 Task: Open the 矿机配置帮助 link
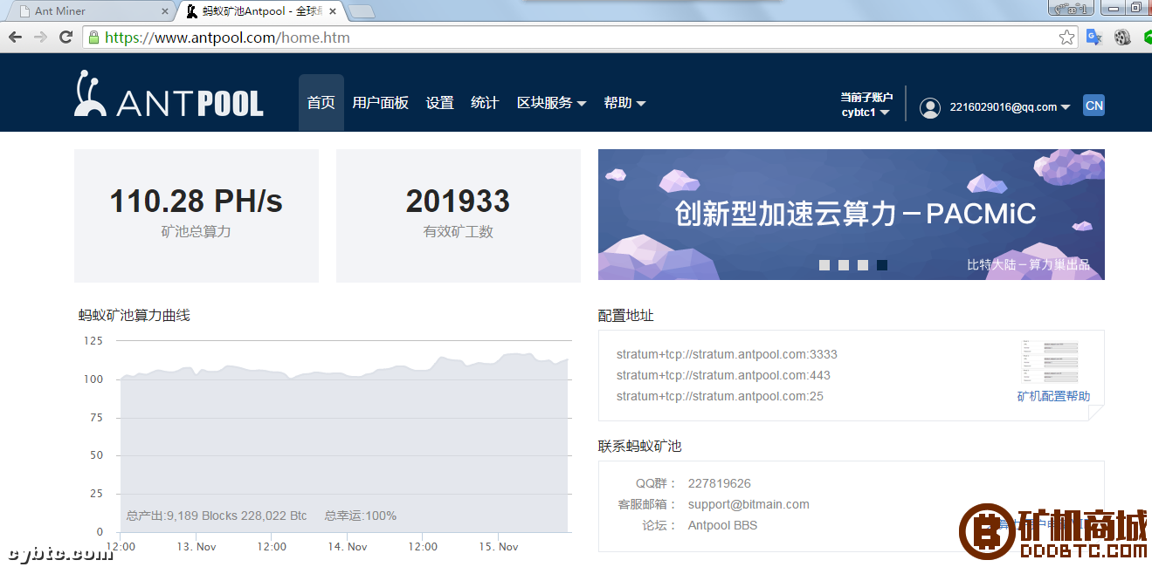coord(1053,396)
